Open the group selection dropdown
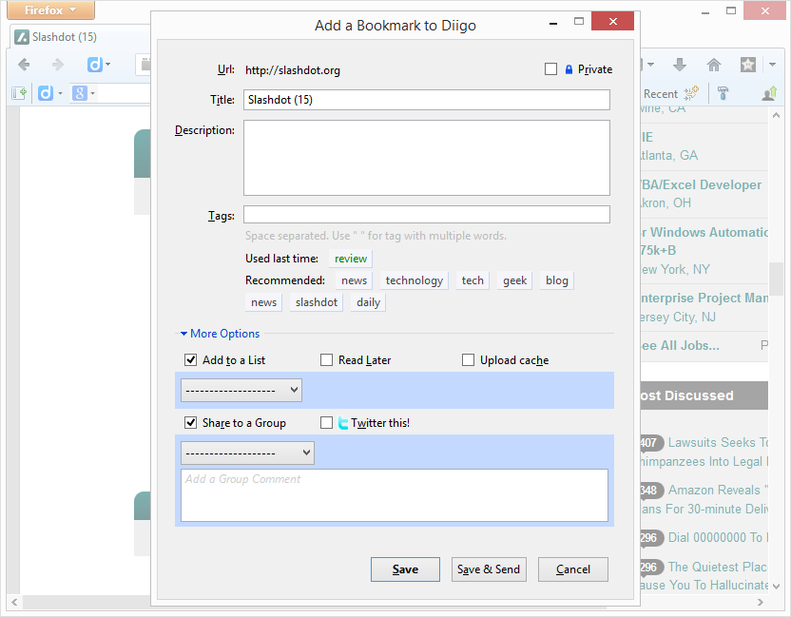 (247, 453)
